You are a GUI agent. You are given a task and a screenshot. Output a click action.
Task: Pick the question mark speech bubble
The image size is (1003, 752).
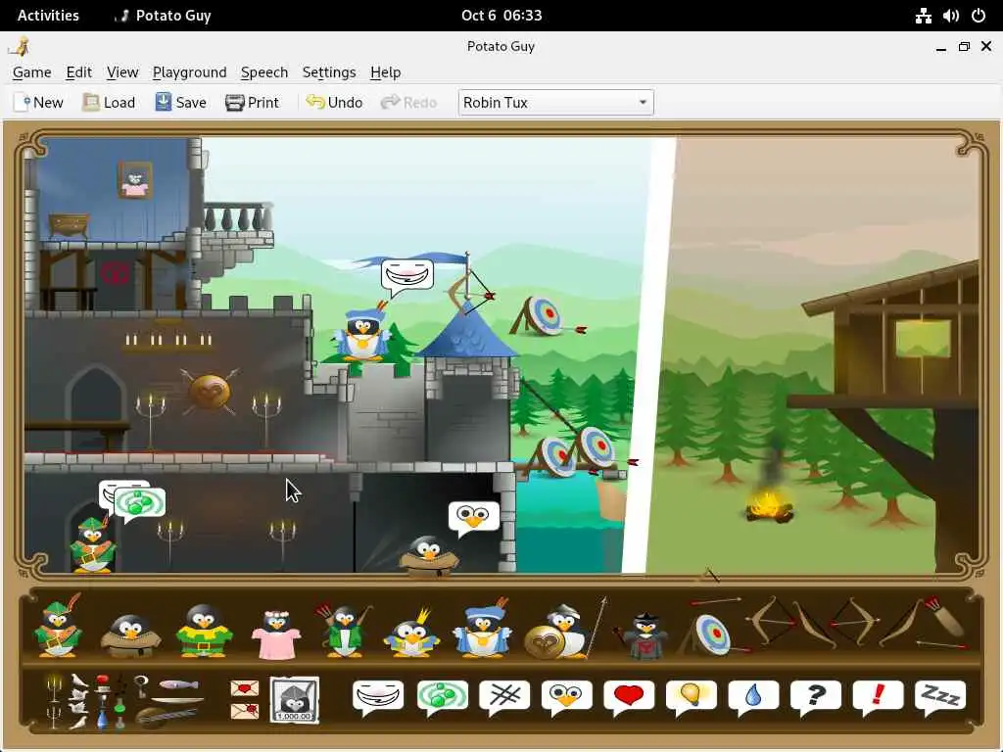point(816,697)
